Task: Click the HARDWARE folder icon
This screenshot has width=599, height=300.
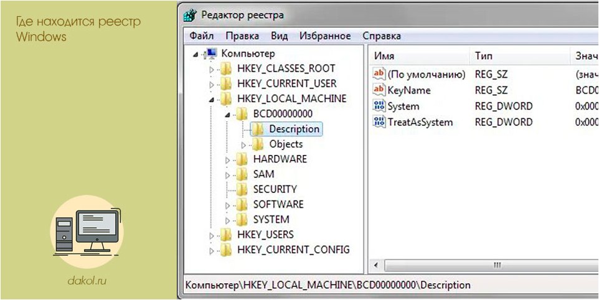Action: tap(242, 159)
